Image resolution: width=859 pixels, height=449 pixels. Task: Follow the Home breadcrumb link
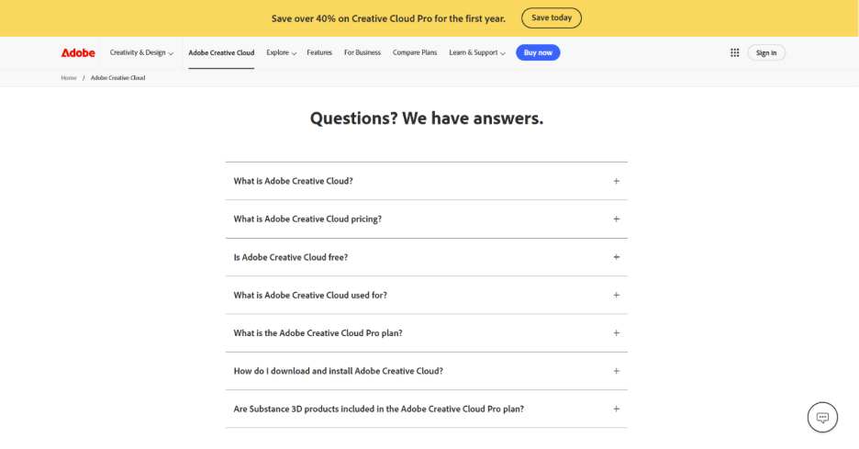point(69,78)
